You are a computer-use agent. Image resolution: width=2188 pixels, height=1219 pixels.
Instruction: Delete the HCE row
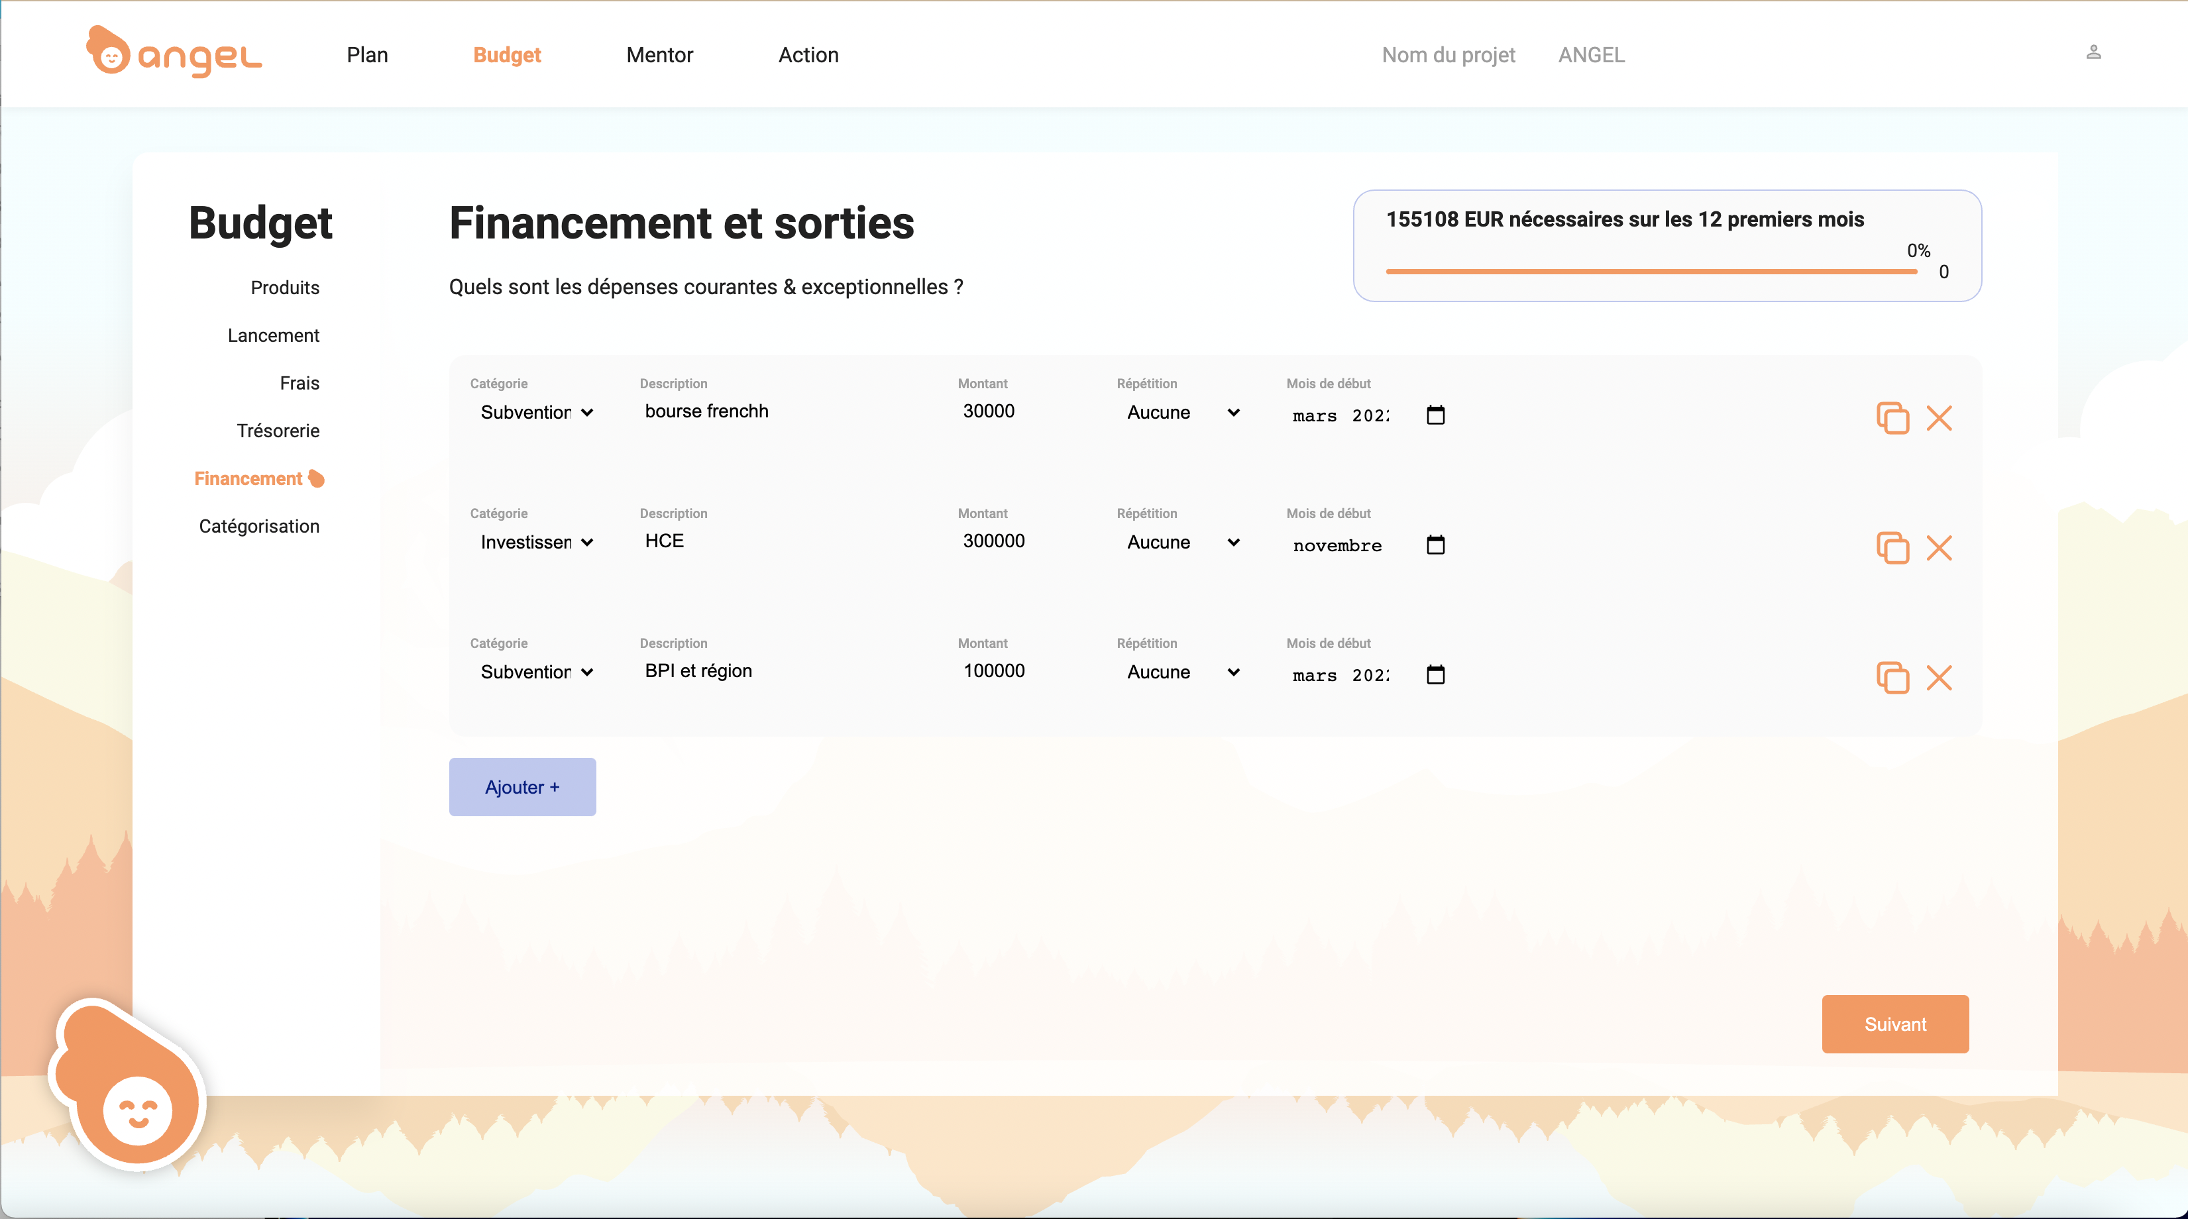1939,548
